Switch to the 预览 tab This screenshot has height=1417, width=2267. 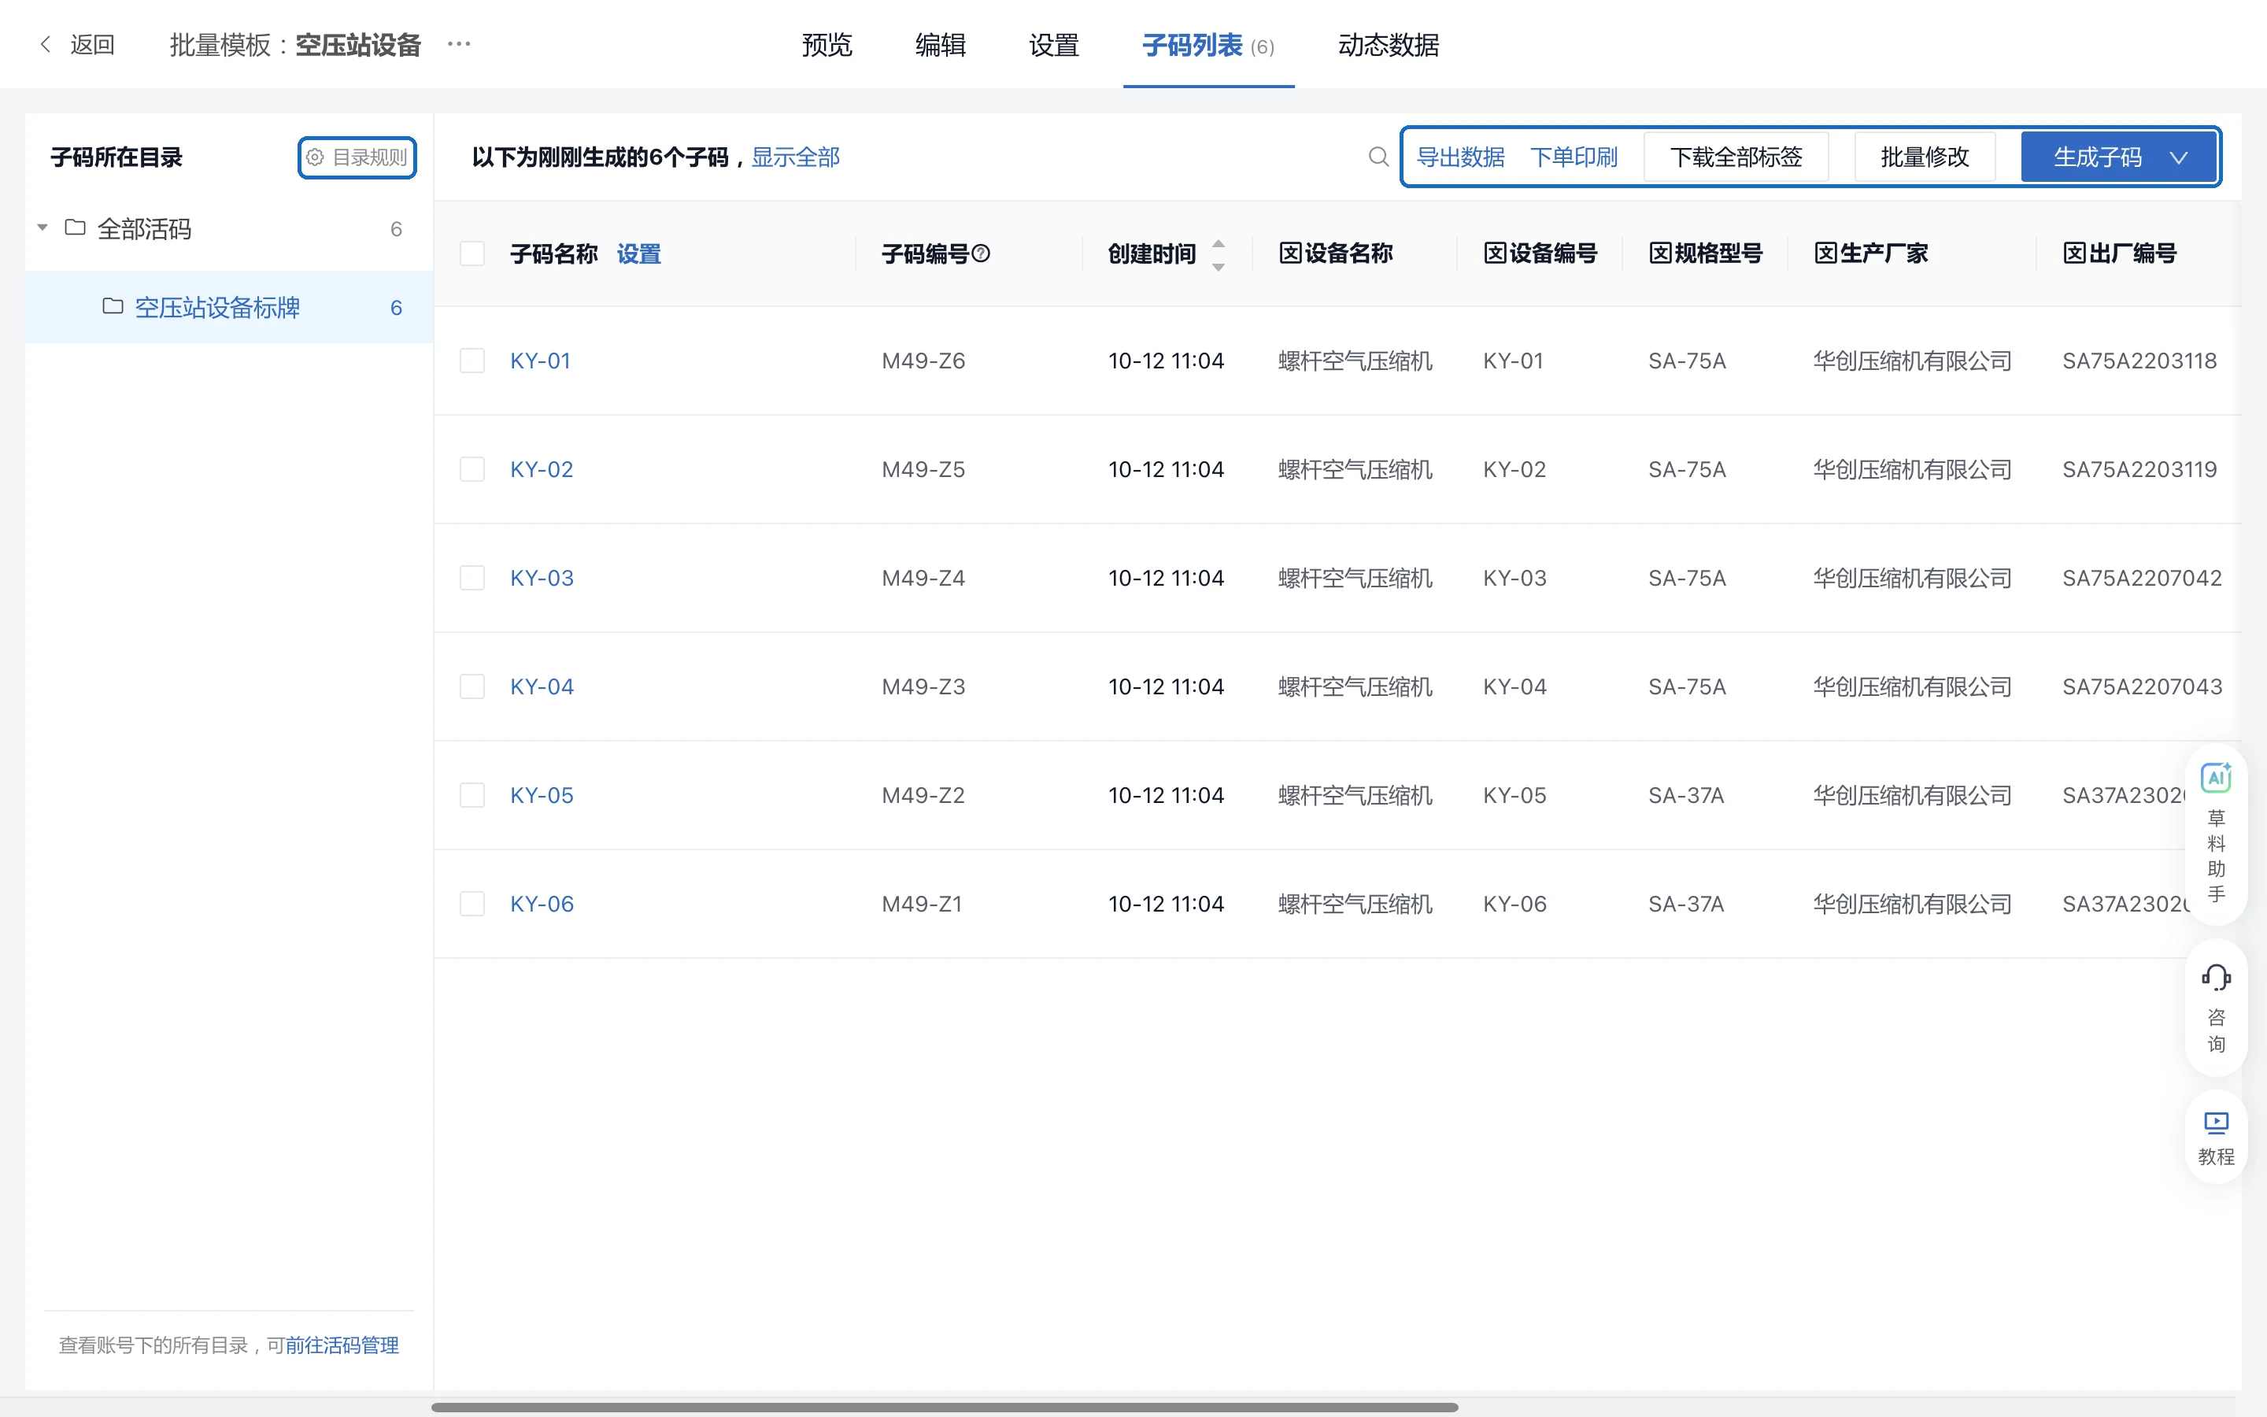827,44
